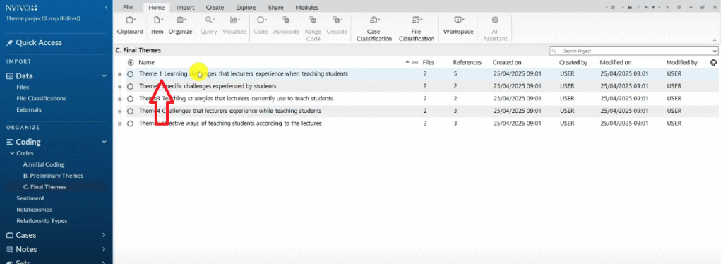Expand the Teaching strategies lecturers use node
Viewport: 723px width, 264px height.
pyautogui.click(x=120, y=99)
